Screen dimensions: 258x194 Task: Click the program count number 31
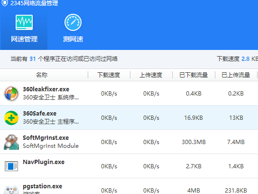click(33, 59)
